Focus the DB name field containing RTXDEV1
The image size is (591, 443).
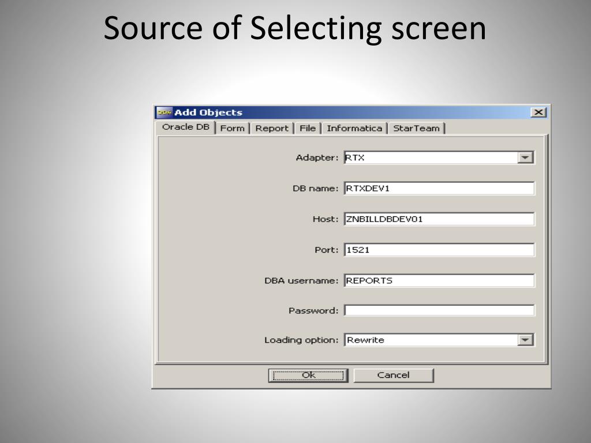click(439, 188)
